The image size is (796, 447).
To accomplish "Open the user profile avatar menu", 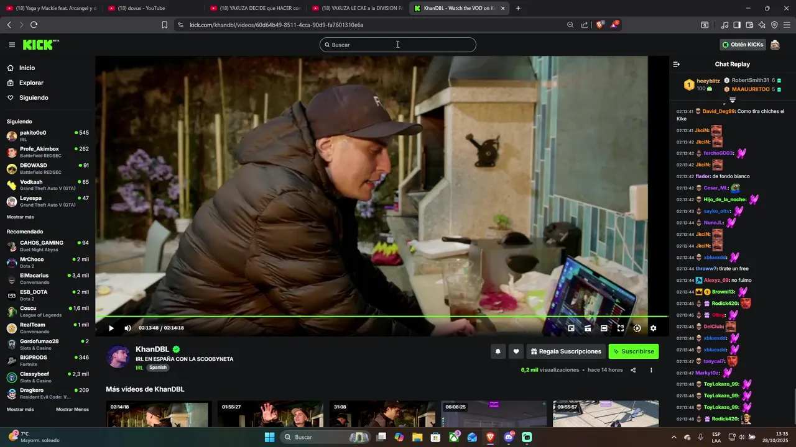I will (x=775, y=45).
